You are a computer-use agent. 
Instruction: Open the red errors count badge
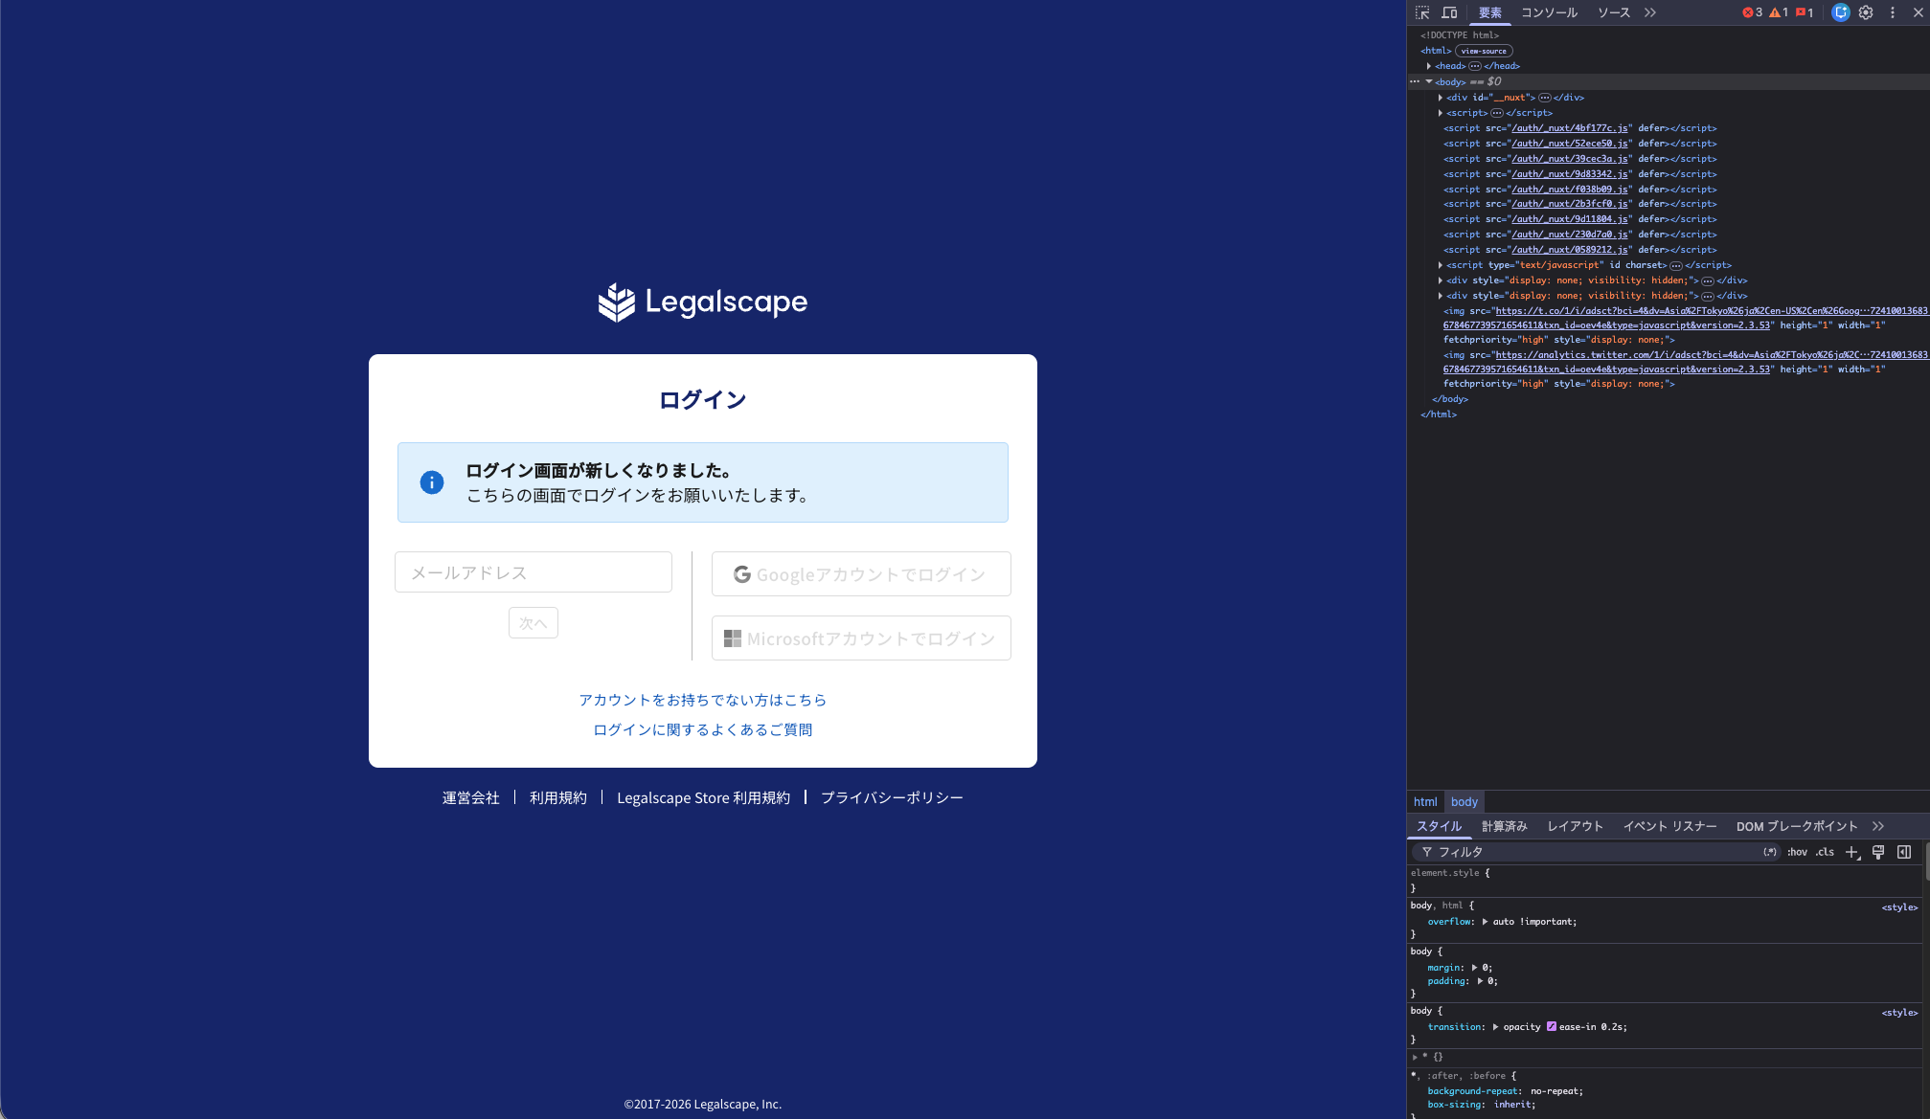(1753, 12)
